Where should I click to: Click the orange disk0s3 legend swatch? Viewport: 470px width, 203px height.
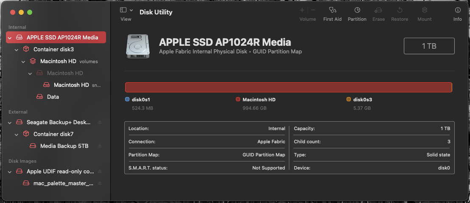pyautogui.click(x=349, y=100)
